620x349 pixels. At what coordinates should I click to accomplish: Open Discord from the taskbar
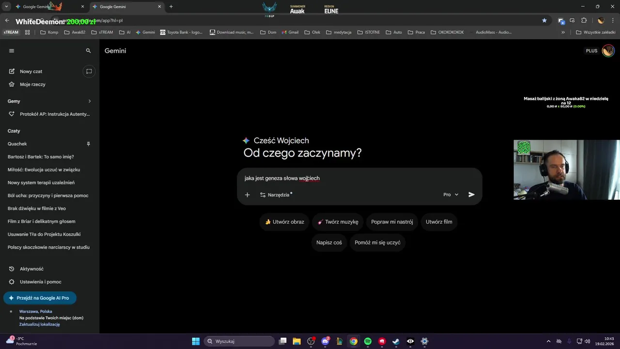tap(325, 341)
